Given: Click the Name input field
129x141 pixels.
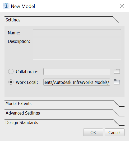Looking at the screenshot, I should click(x=77, y=33).
